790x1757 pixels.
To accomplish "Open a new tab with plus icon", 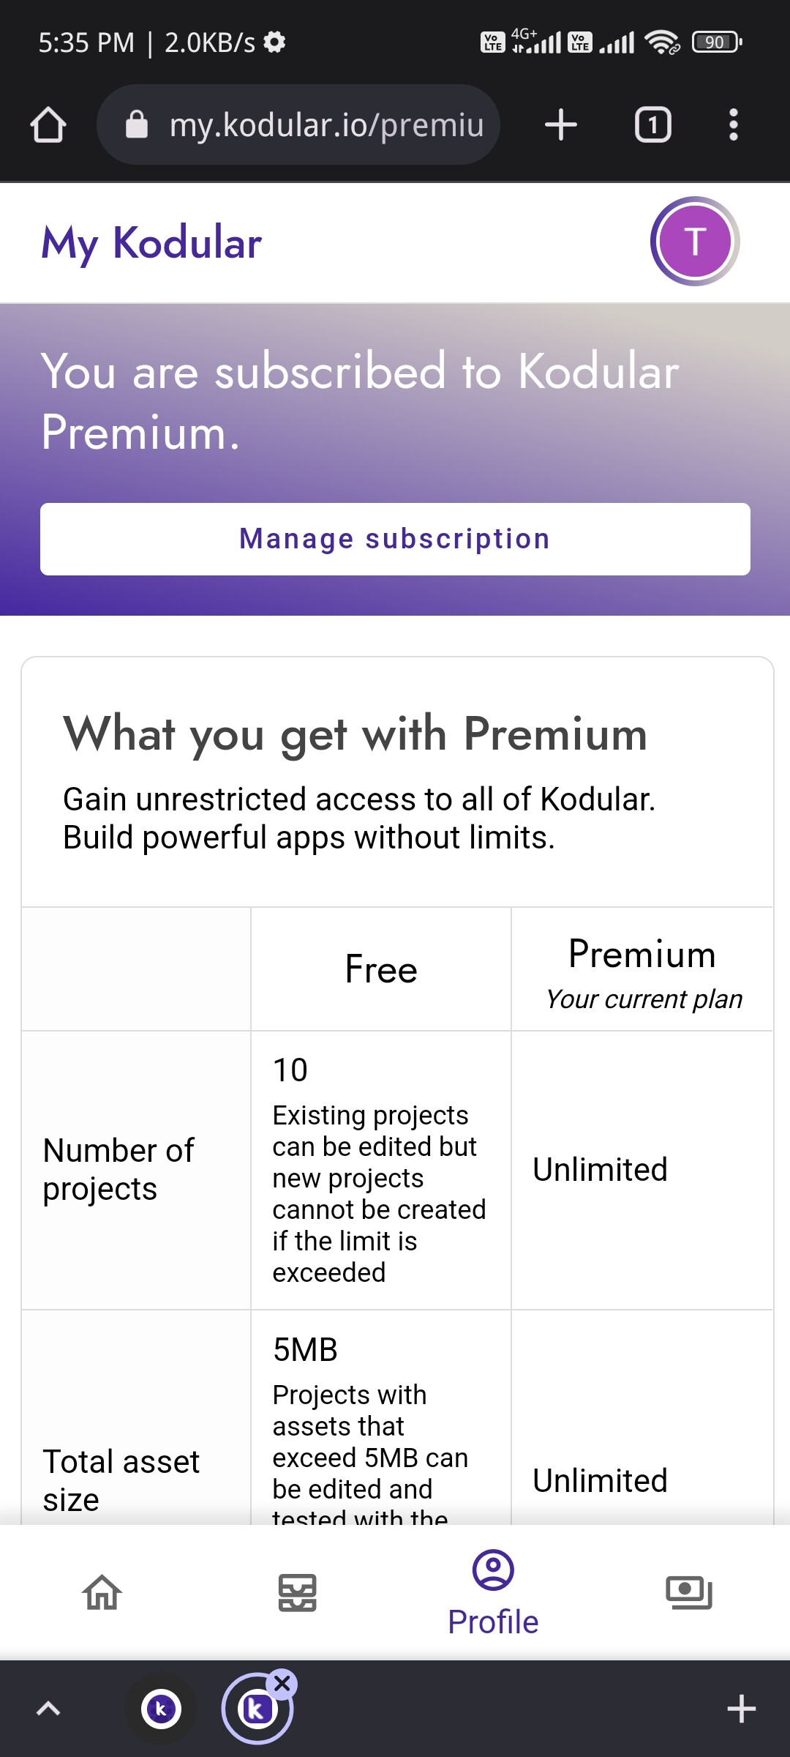I will tap(561, 124).
